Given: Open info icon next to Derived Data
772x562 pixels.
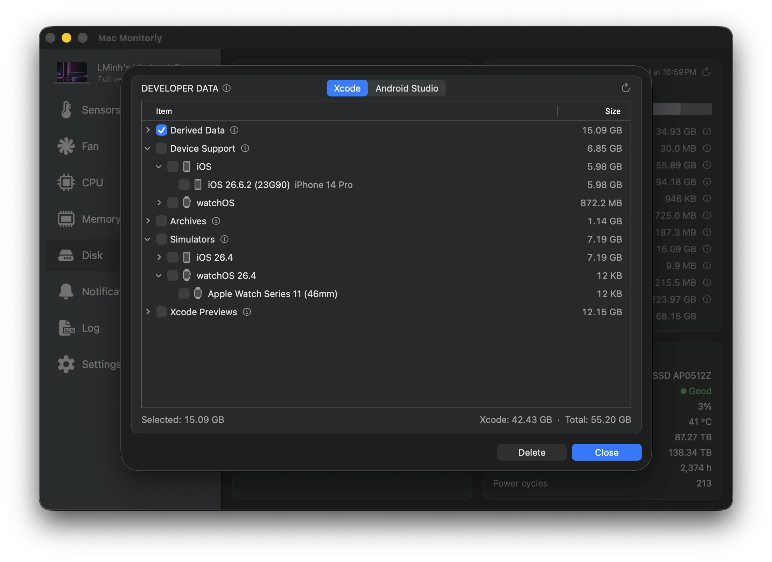Looking at the screenshot, I should coord(234,130).
